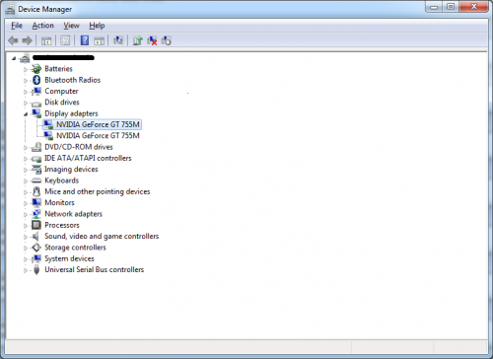The height and width of the screenshot is (359, 493).
Task: Expand the Computer category arrow
Action: [x=26, y=92]
